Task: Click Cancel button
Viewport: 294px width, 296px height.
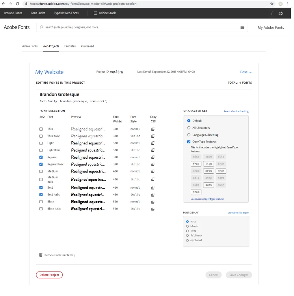Action: click(213, 275)
